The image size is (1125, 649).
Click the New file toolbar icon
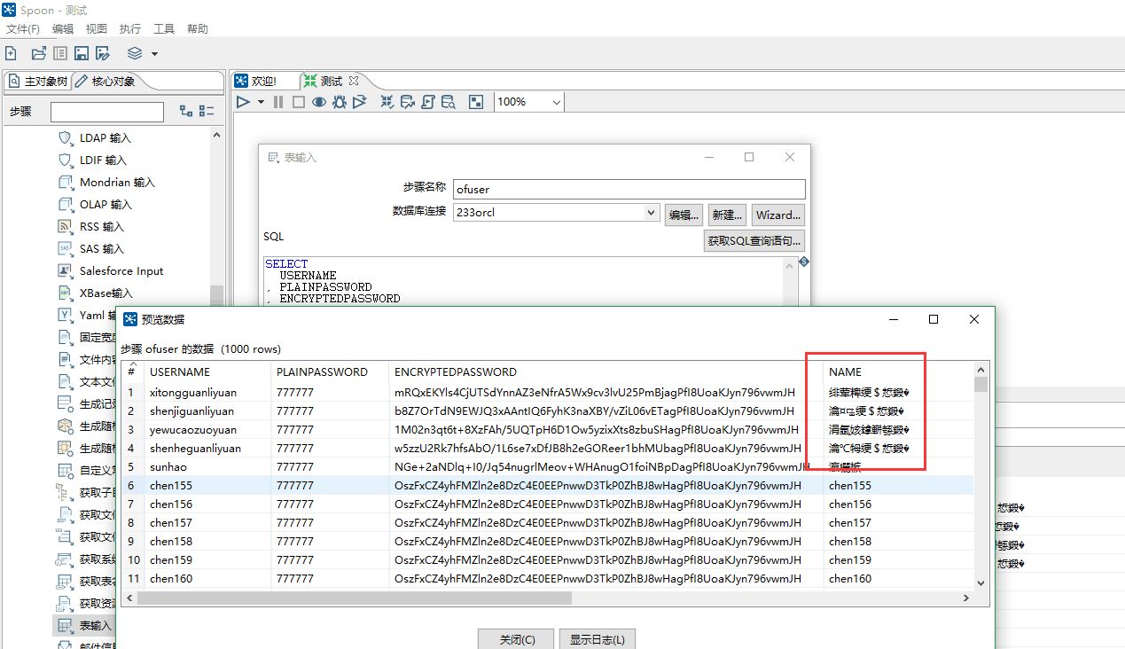tap(12, 53)
